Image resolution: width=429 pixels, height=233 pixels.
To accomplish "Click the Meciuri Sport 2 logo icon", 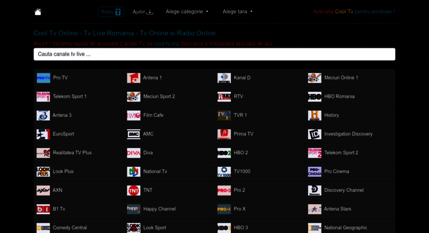I will (134, 96).
